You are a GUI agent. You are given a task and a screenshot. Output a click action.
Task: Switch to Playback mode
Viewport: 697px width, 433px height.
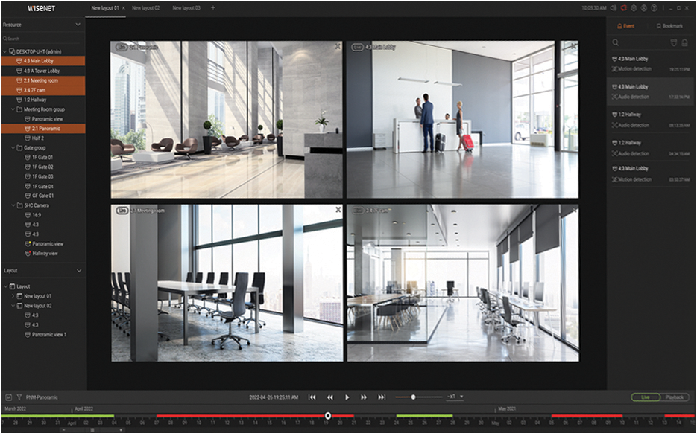(675, 397)
